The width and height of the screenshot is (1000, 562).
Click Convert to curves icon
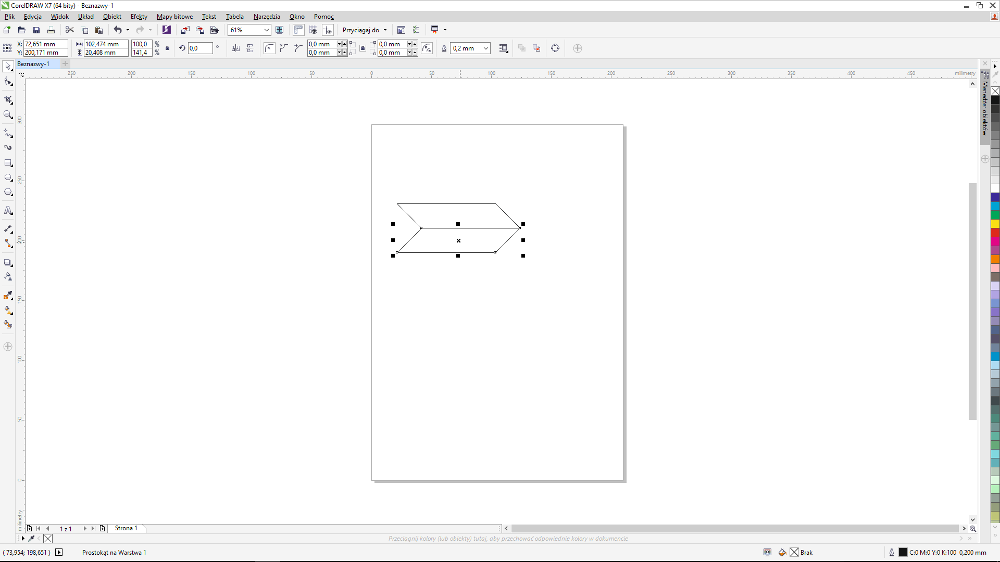[555, 48]
